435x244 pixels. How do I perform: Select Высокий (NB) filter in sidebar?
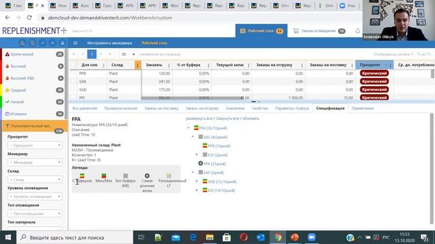[33, 78]
